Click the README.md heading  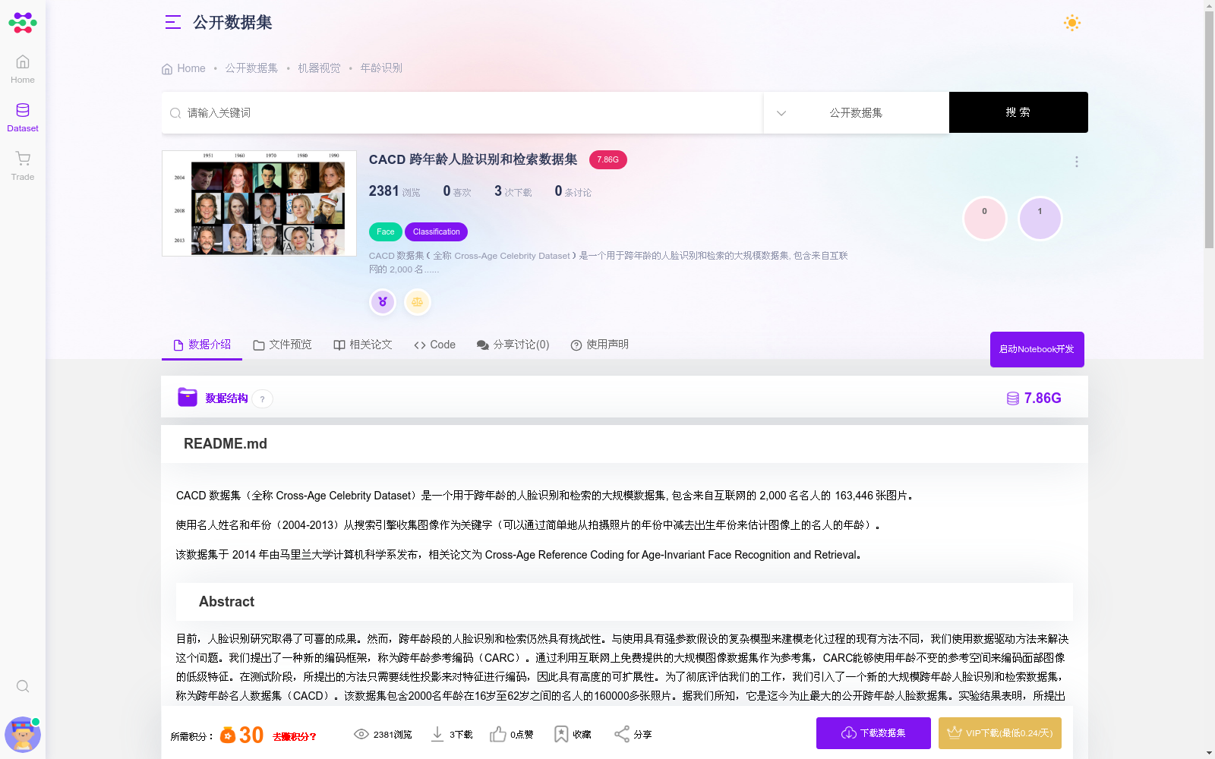click(226, 444)
